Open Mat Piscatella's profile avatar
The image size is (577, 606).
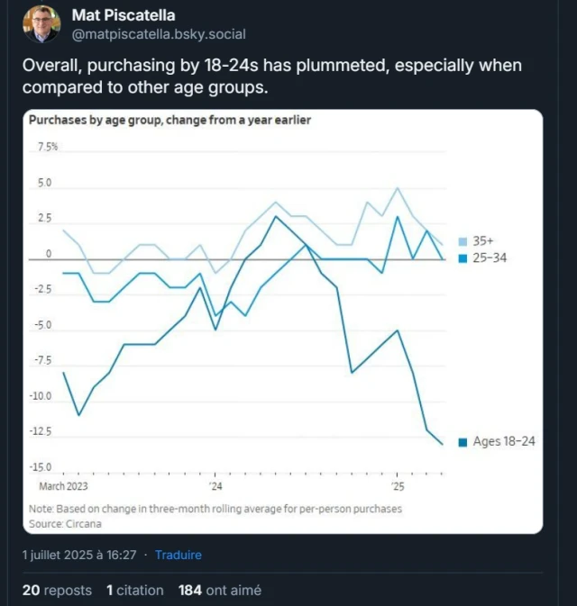click(x=41, y=24)
